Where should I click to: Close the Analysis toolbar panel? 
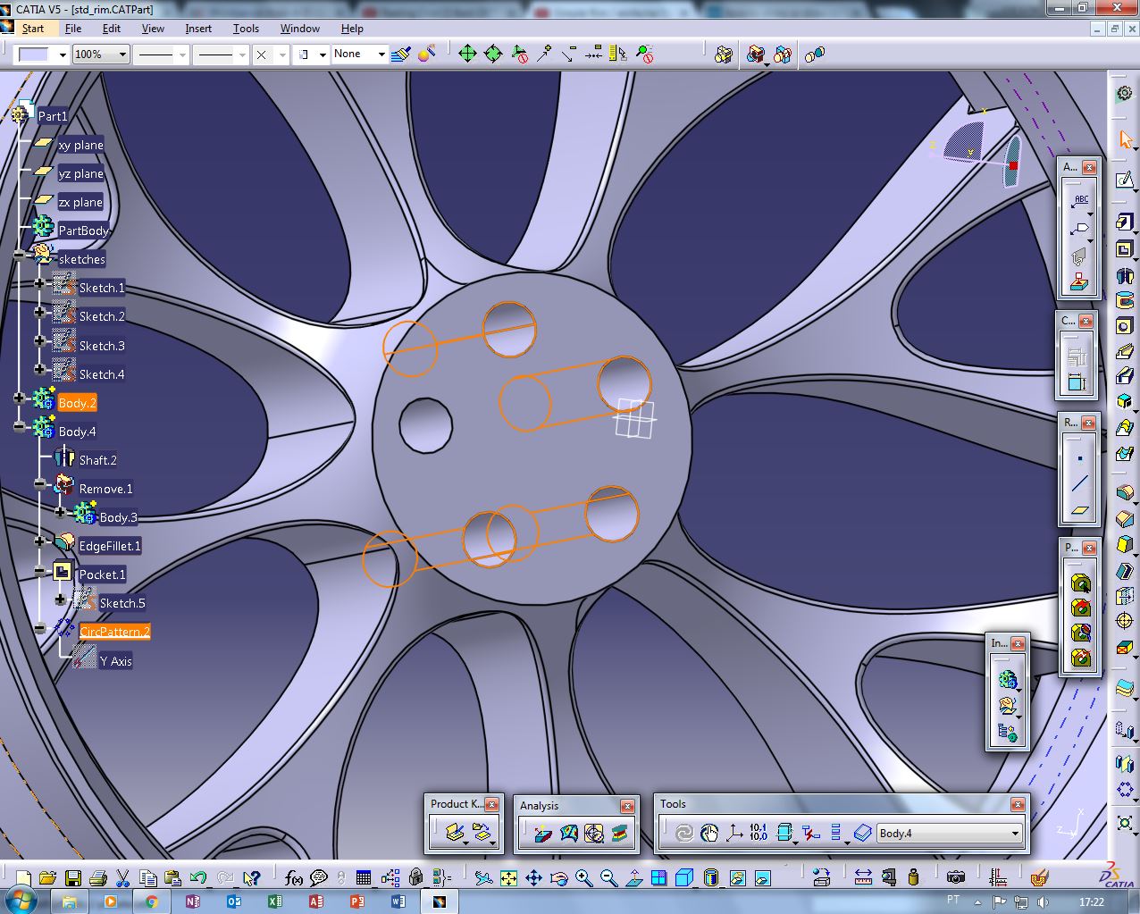(627, 806)
